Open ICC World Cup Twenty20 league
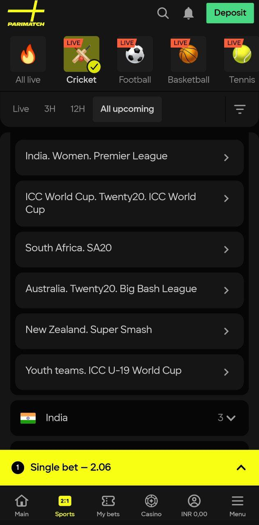 pyautogui.click(x=227, y=199)
